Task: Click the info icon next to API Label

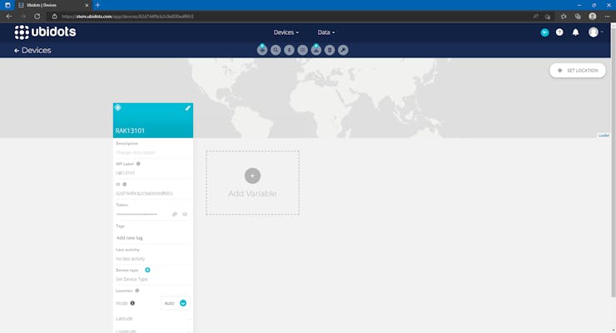Action: click(x=138, y=164)
